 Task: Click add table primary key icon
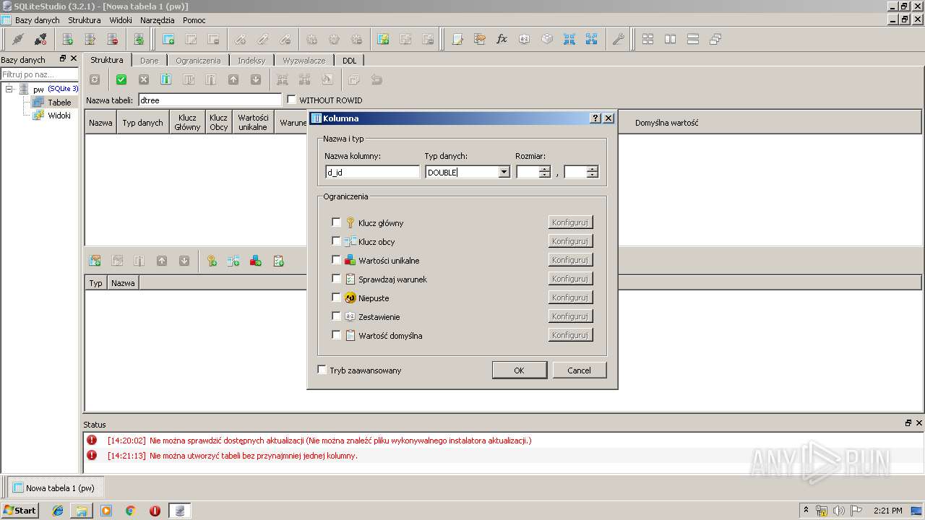(x=212, y=261)
